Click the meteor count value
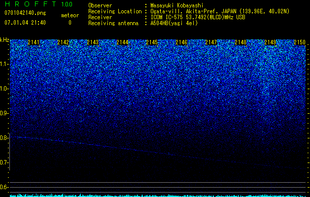This screenshot has height=197, width=310. (70, 23)
